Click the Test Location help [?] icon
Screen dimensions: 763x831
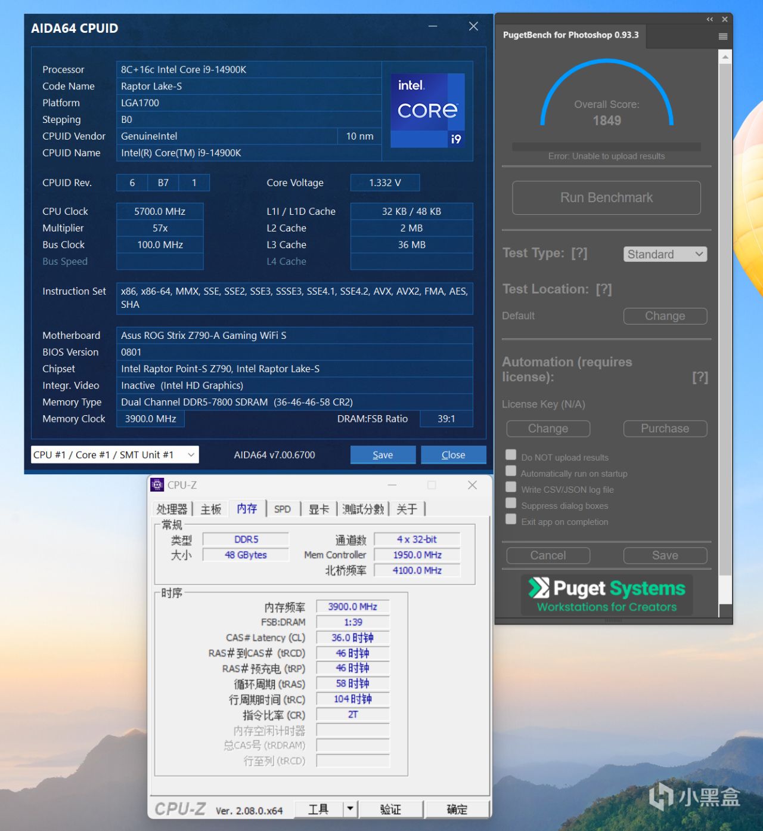point(604,289)
